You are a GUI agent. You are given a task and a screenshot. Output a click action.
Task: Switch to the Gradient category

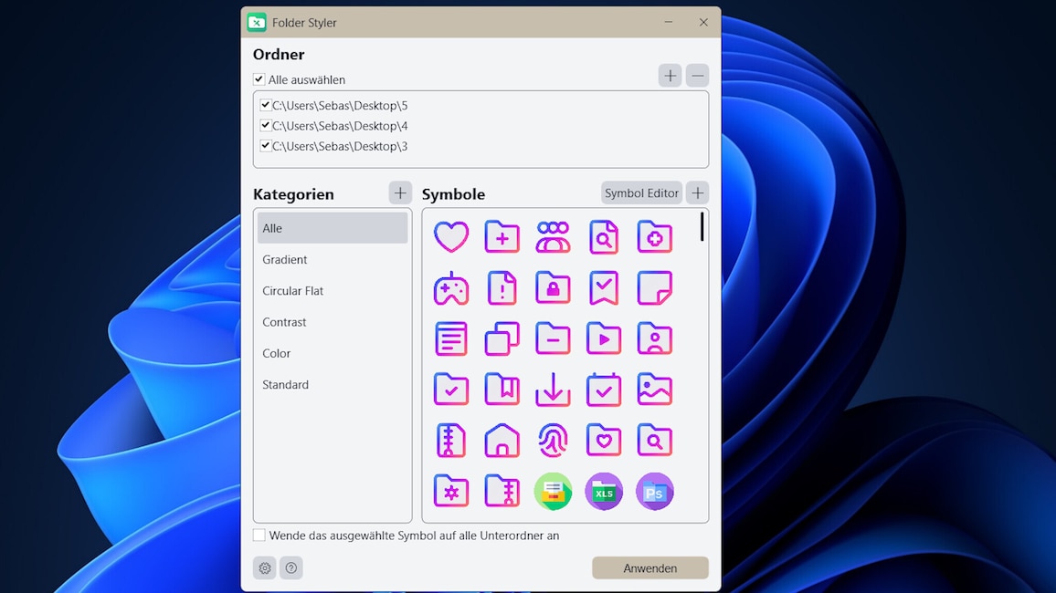tap(333, 259)
